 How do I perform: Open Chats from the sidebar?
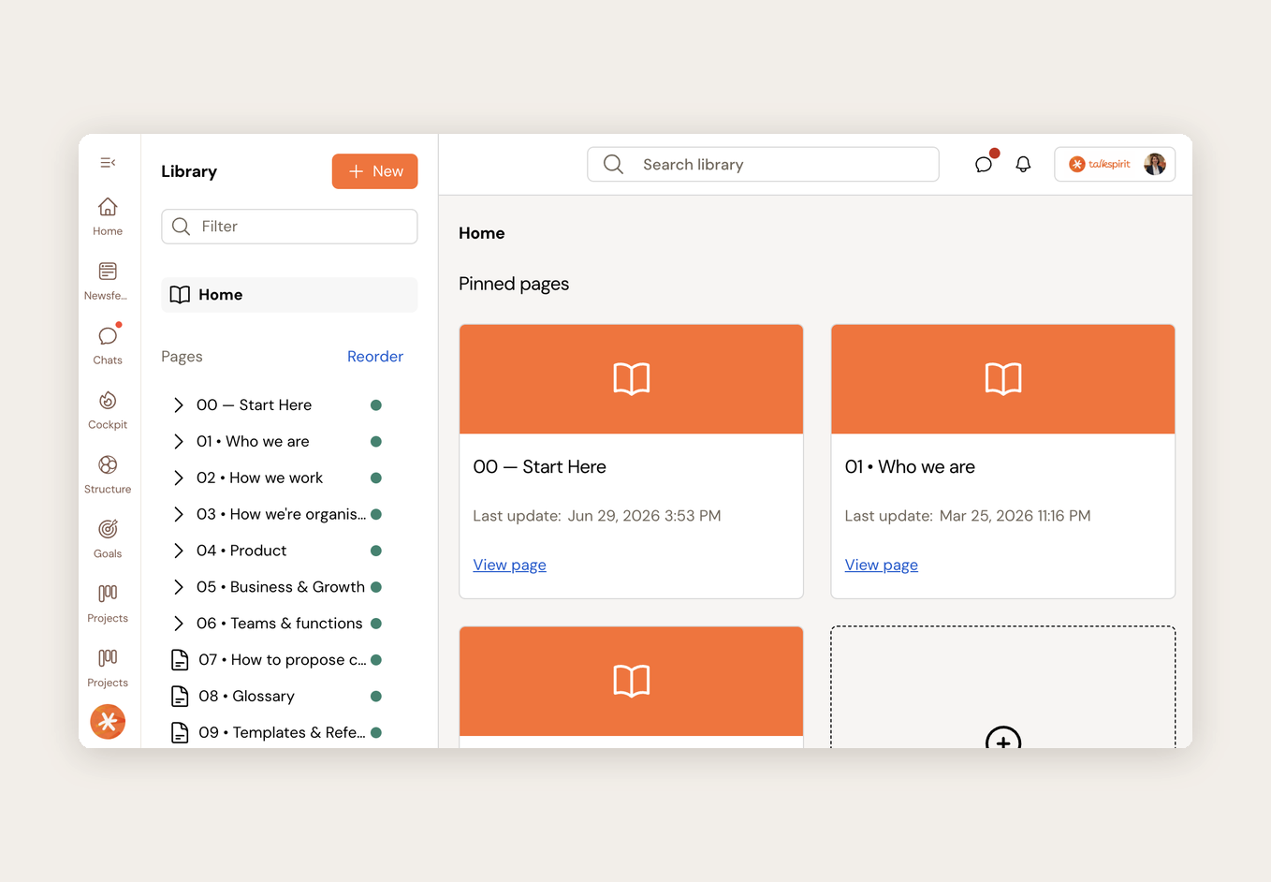pyautogui.click(x=108, y=345)
